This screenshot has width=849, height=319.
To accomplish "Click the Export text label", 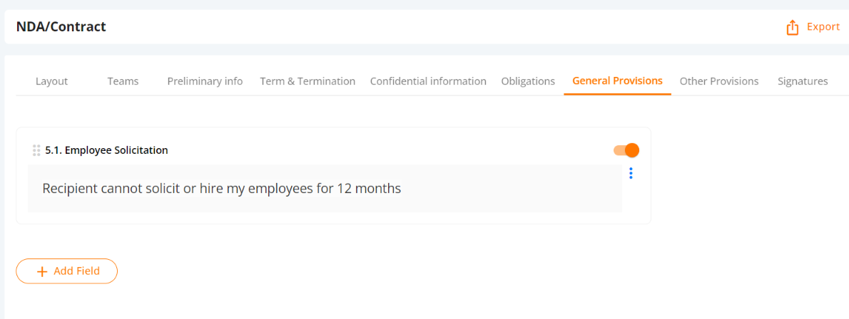I will click(x=823, y=27).
